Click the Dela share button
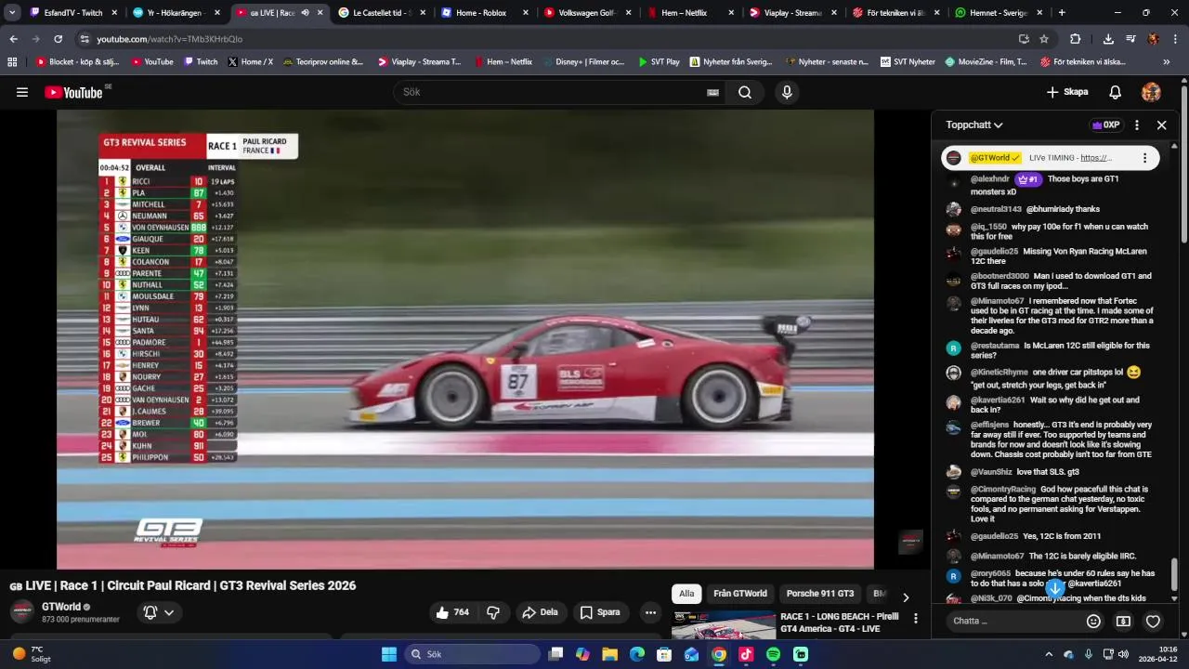The image size is (1189, 669). [540, 612]
